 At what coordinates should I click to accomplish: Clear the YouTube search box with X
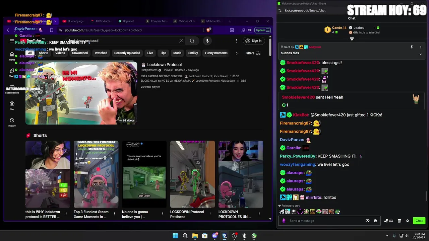coord(181,41)
